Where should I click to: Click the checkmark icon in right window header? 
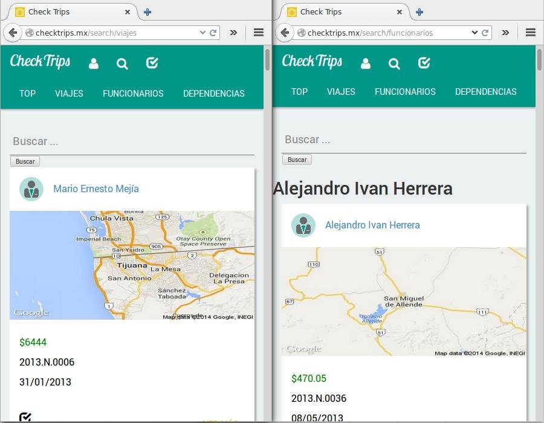pos(424,63)
